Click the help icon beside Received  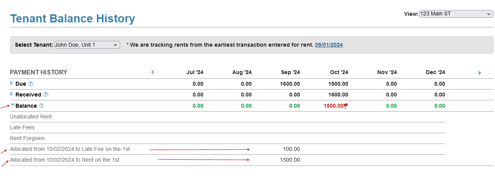click(x=46, y=95)
